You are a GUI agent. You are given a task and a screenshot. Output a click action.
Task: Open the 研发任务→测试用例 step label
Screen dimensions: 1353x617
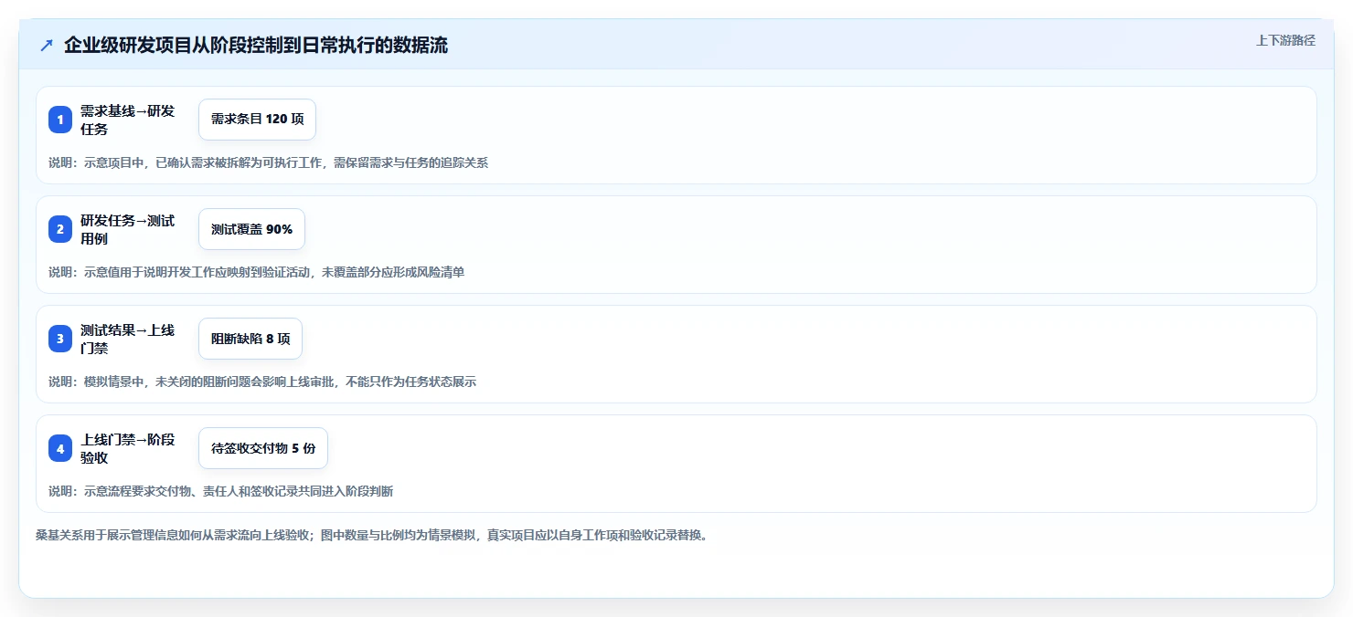(127, 229)
